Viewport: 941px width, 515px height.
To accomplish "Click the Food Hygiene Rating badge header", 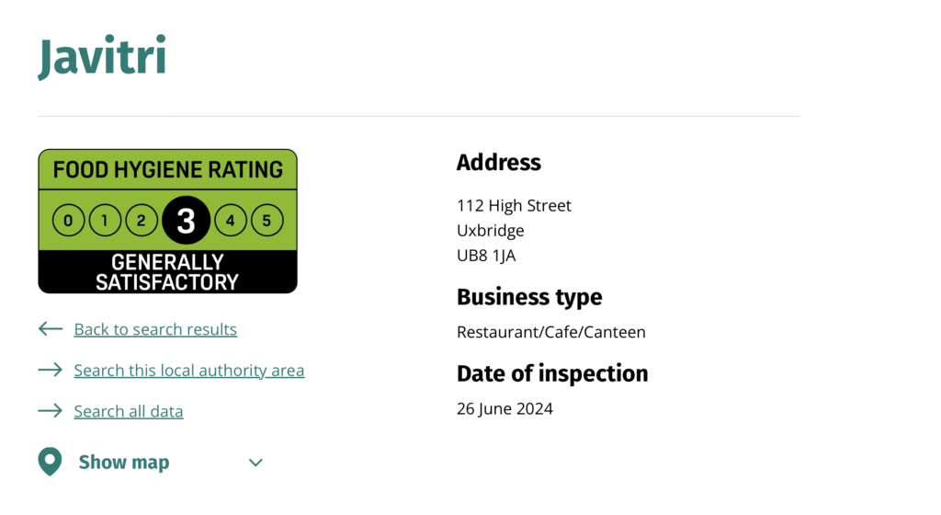I will 167,169.
